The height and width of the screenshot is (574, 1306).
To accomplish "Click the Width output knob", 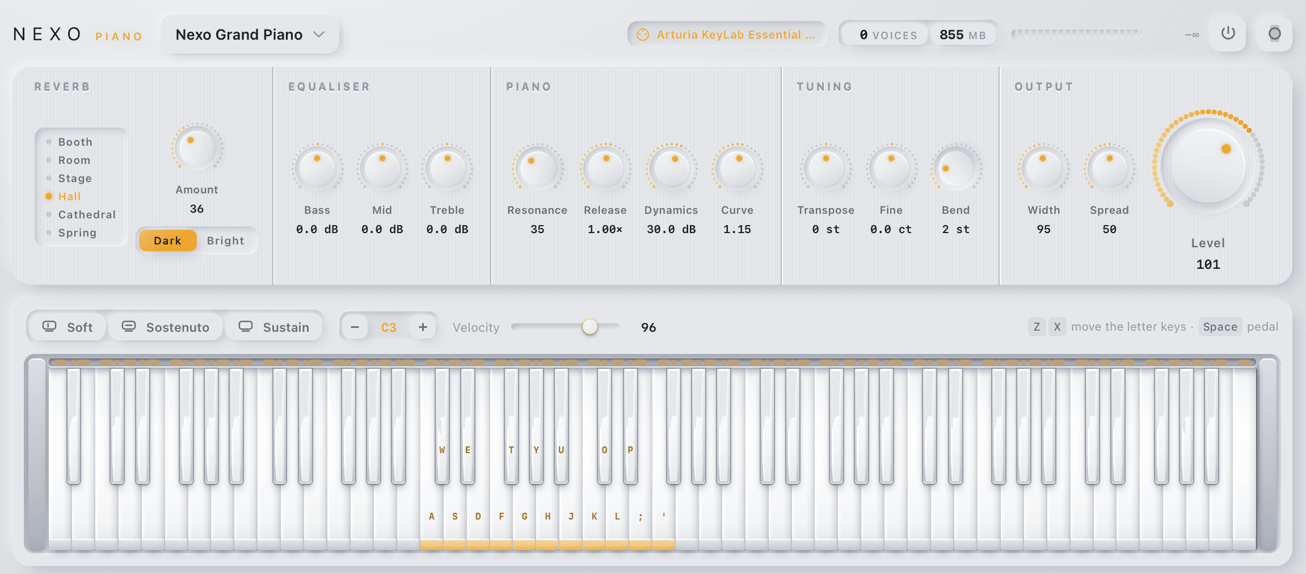I will [x=1044, y=168].
